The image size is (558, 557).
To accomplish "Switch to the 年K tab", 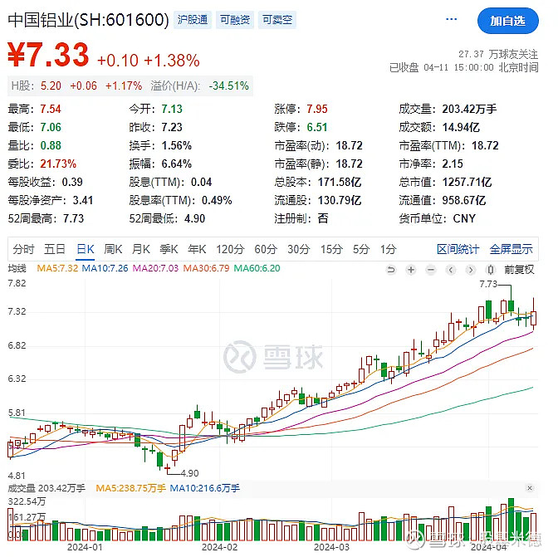I will click(x=197, y=249).
